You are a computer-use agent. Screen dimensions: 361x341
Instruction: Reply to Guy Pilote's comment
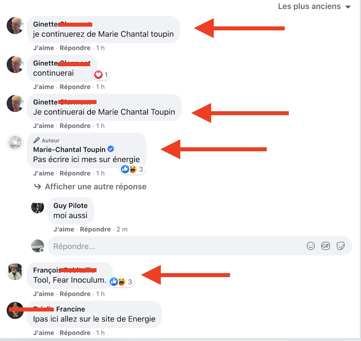(x=95, y=229)
